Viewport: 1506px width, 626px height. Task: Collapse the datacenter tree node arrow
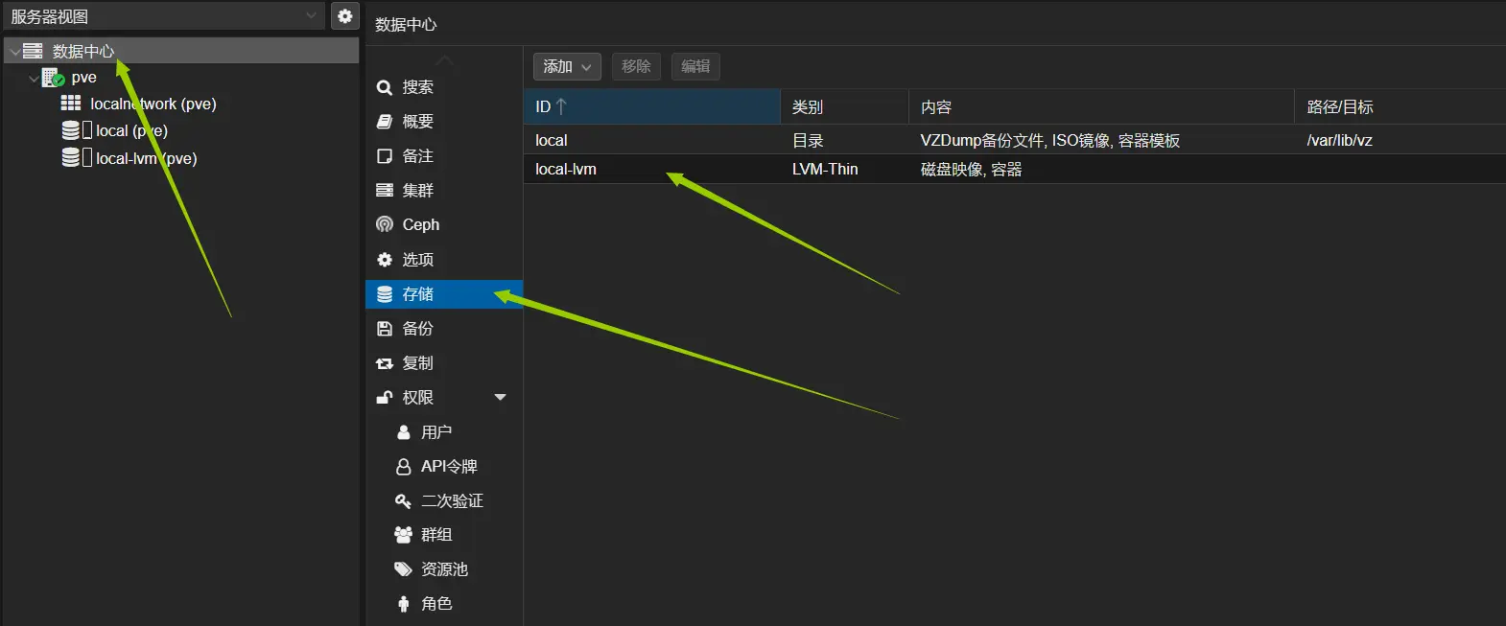tap(14, 51)
